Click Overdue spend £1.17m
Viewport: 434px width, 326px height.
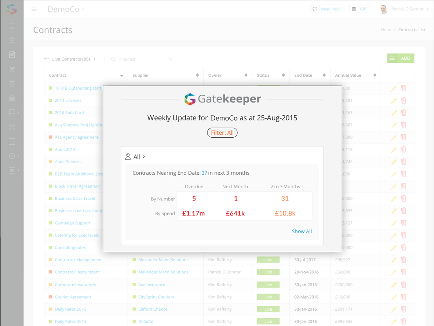193,213
